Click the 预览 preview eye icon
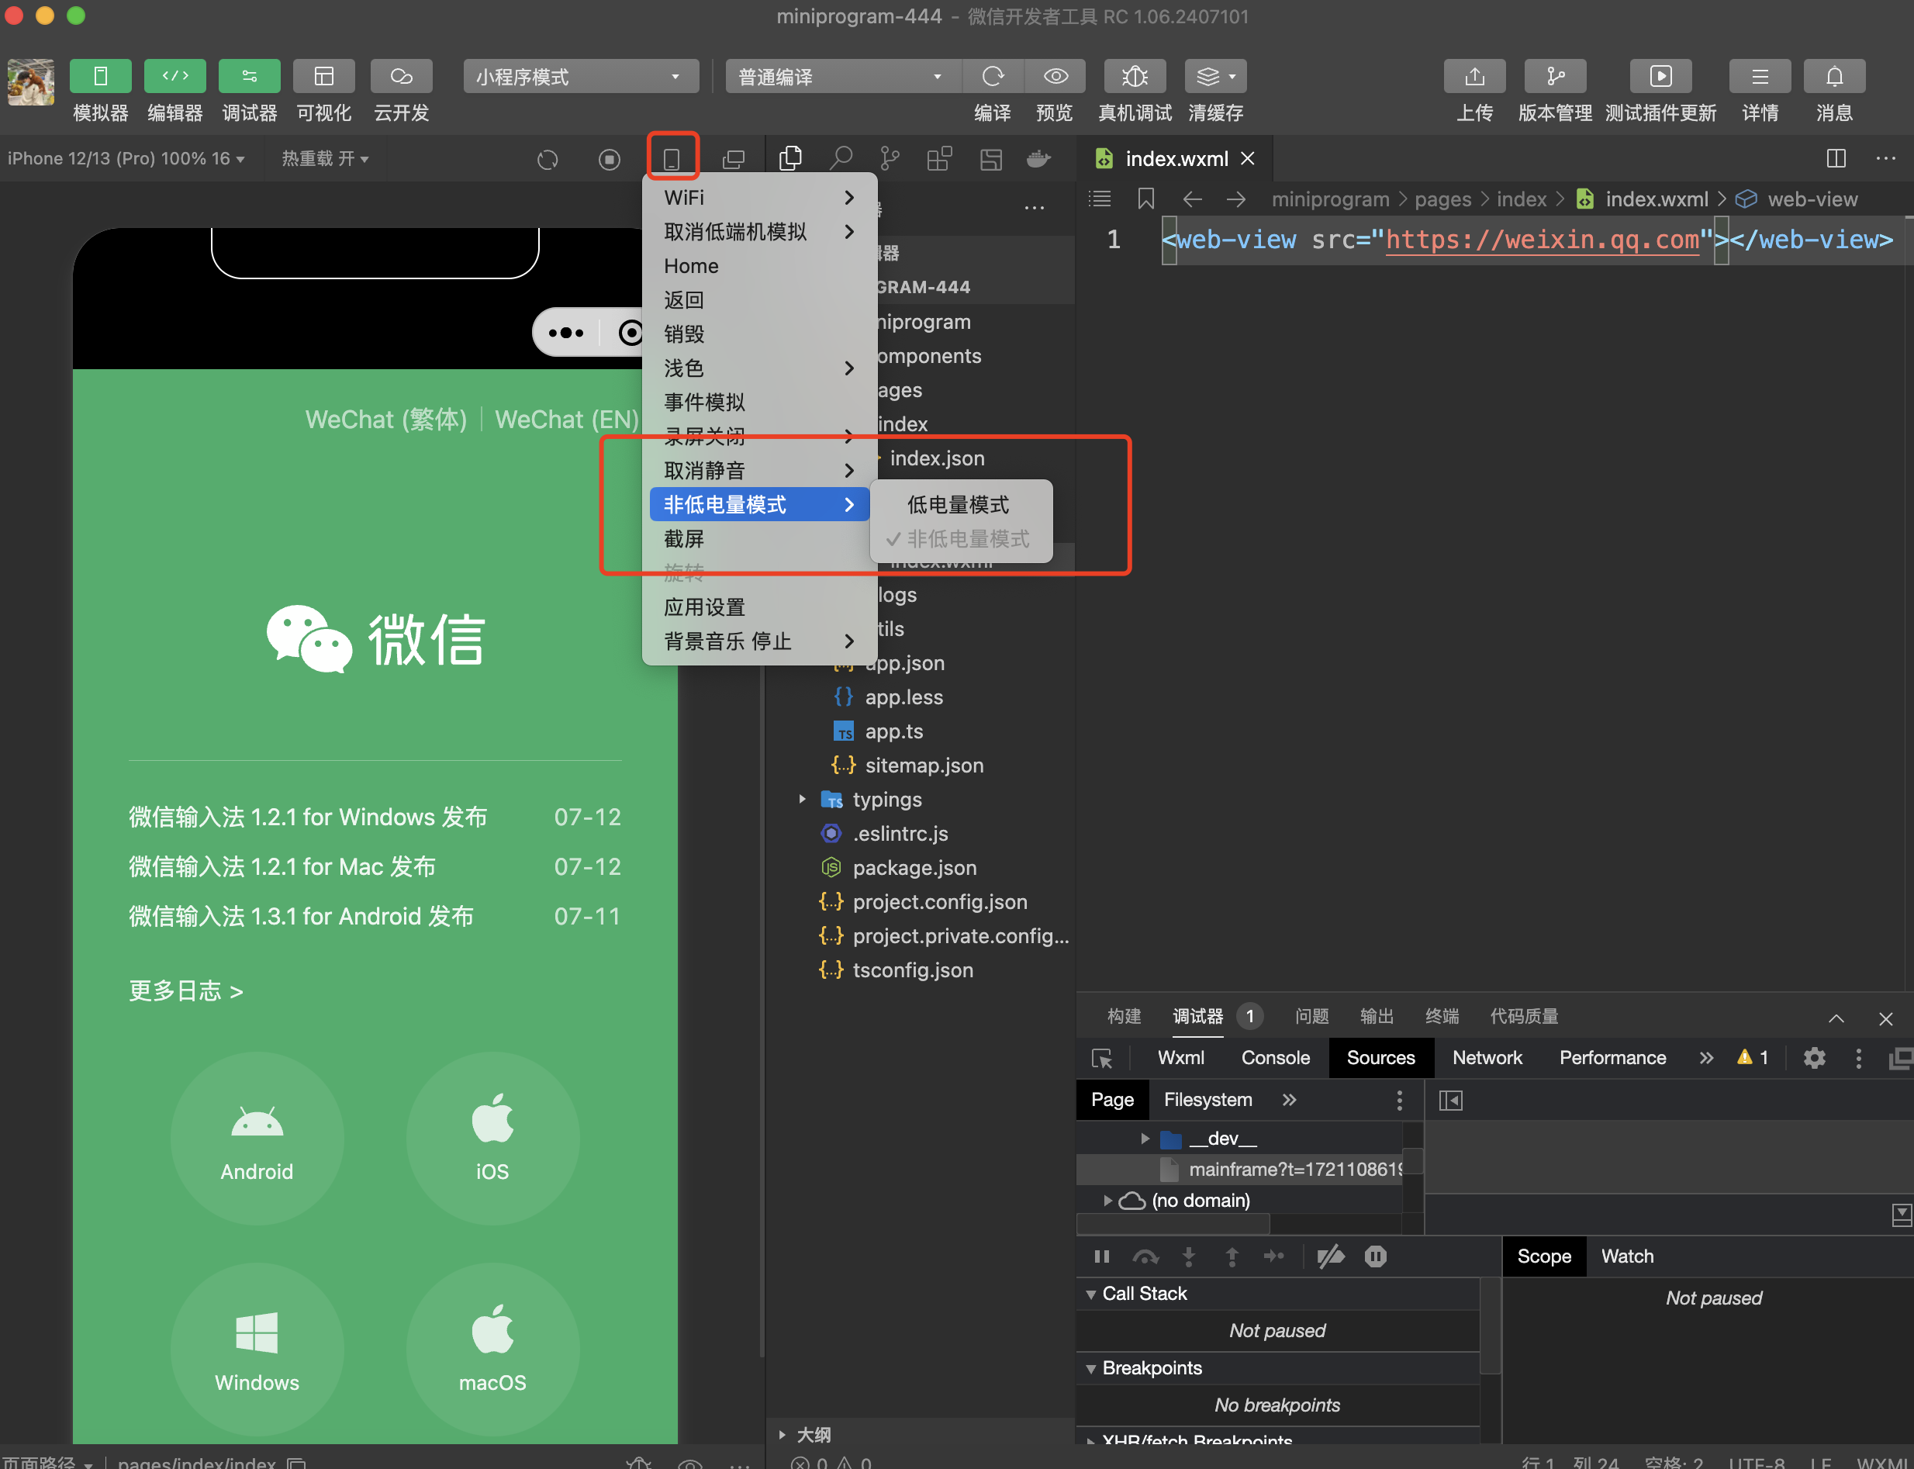The image size is (1914, 1469). coord(1055,76)
